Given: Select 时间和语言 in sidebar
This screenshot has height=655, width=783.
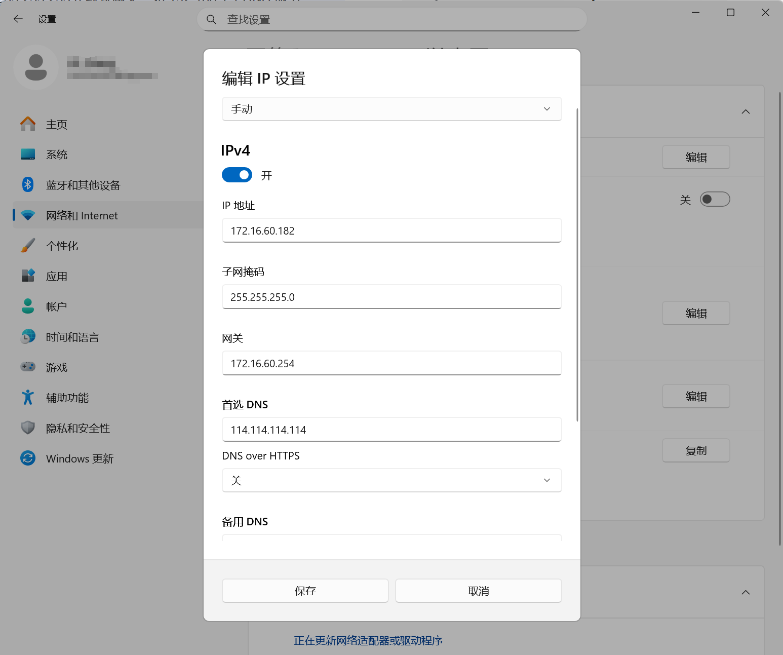Looking at the screenshot, I should pyautogui.click(x=72, y=337).
